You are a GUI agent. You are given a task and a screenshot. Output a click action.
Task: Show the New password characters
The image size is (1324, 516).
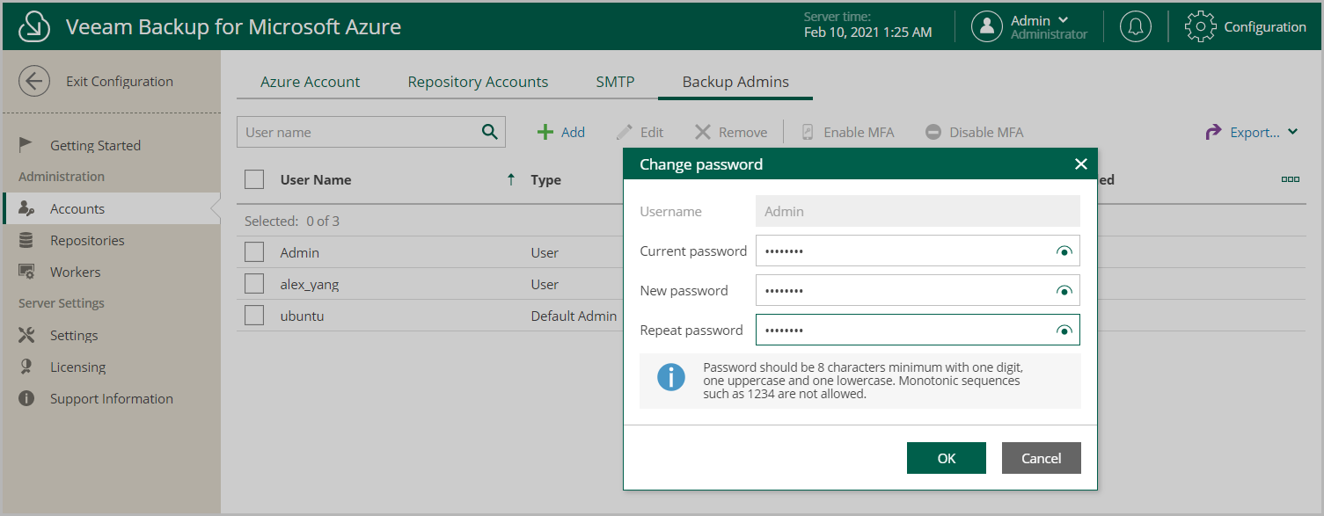pos(1064,291)
